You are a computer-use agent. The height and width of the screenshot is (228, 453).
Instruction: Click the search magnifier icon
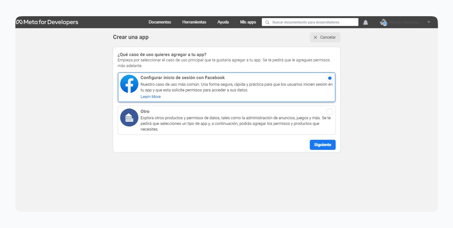267,22
